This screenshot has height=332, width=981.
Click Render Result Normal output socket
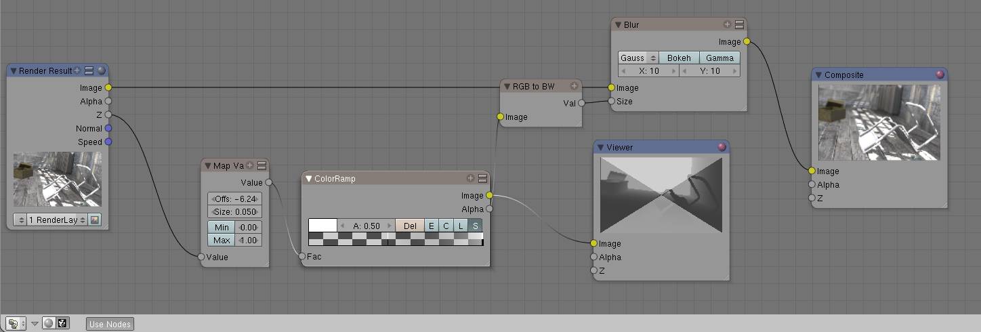point(108,128)
